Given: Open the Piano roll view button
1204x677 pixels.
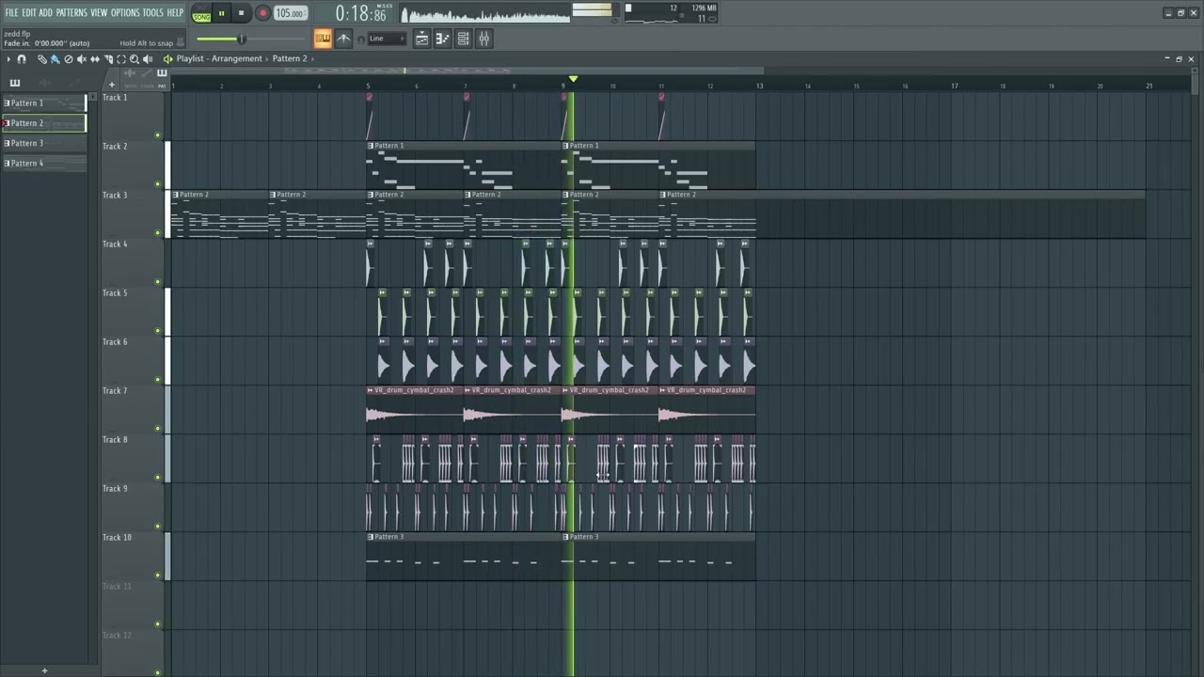Looking at the screenshot, I should click(442, 39).
